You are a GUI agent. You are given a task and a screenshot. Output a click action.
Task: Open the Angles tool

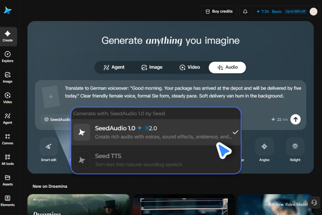[264, 150]
